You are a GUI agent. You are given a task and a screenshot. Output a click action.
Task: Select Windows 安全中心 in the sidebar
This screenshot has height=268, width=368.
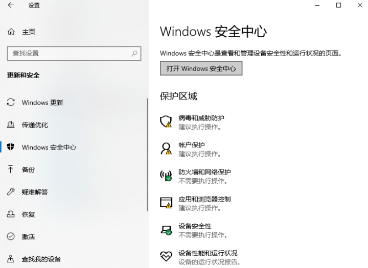point(49,148)
